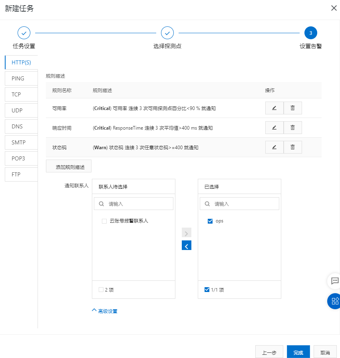Edit the 可用率 rule with pencil icon

tap(274, 108)
